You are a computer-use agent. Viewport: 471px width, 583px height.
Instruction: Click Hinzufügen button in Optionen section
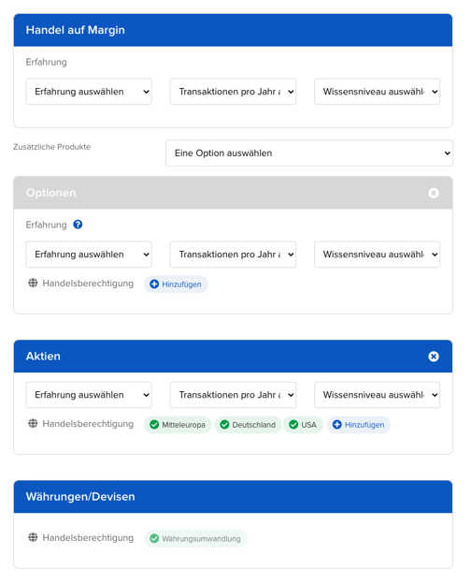176,284
